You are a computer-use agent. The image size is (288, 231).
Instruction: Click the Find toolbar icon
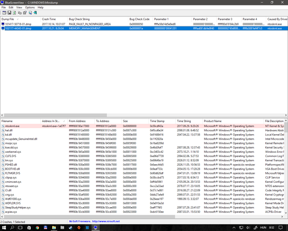(x=30, y=13)
